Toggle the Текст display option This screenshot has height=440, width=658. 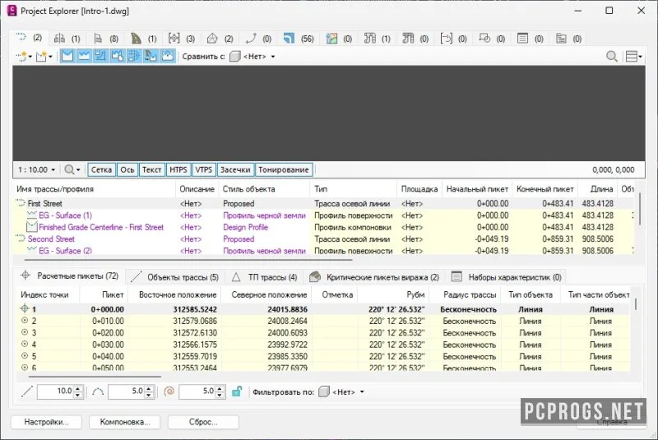(x=151, y=169)
